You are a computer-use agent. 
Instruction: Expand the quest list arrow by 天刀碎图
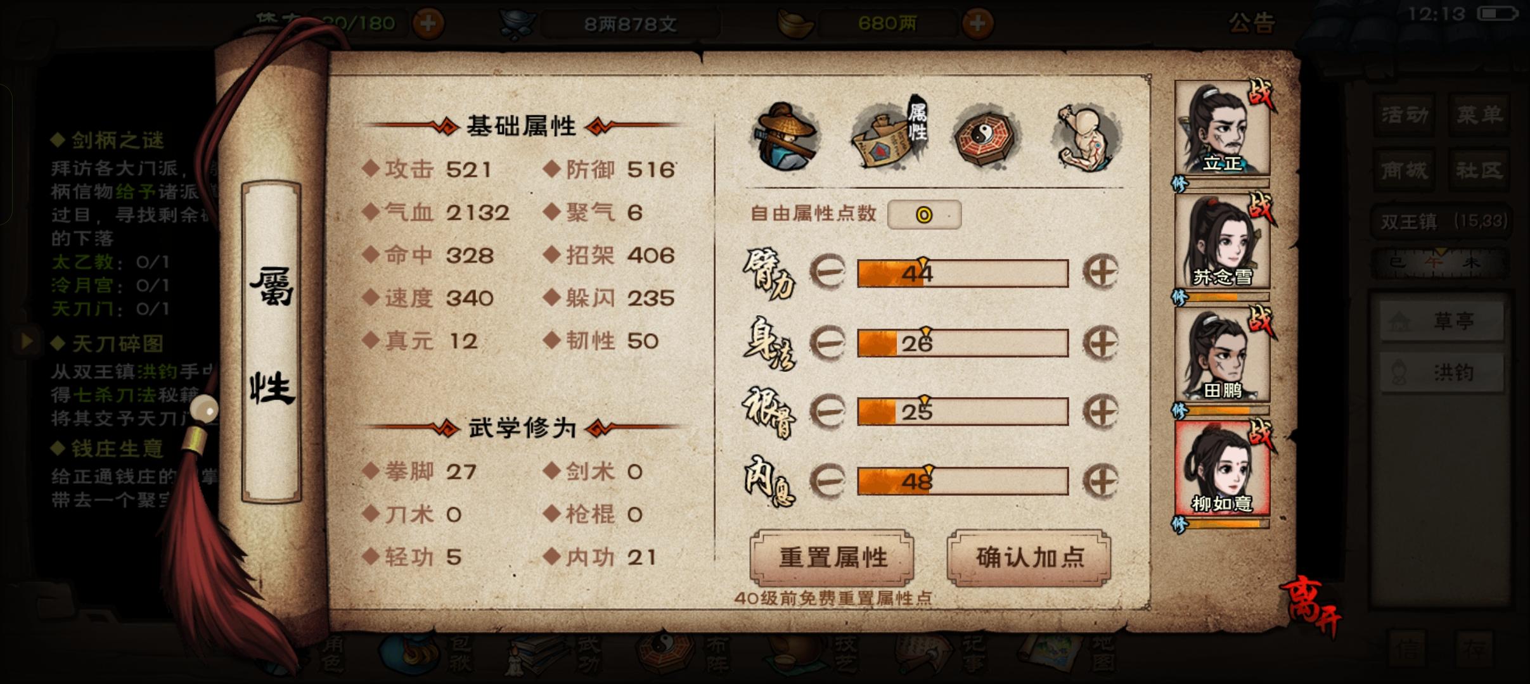tap(27, 342)
